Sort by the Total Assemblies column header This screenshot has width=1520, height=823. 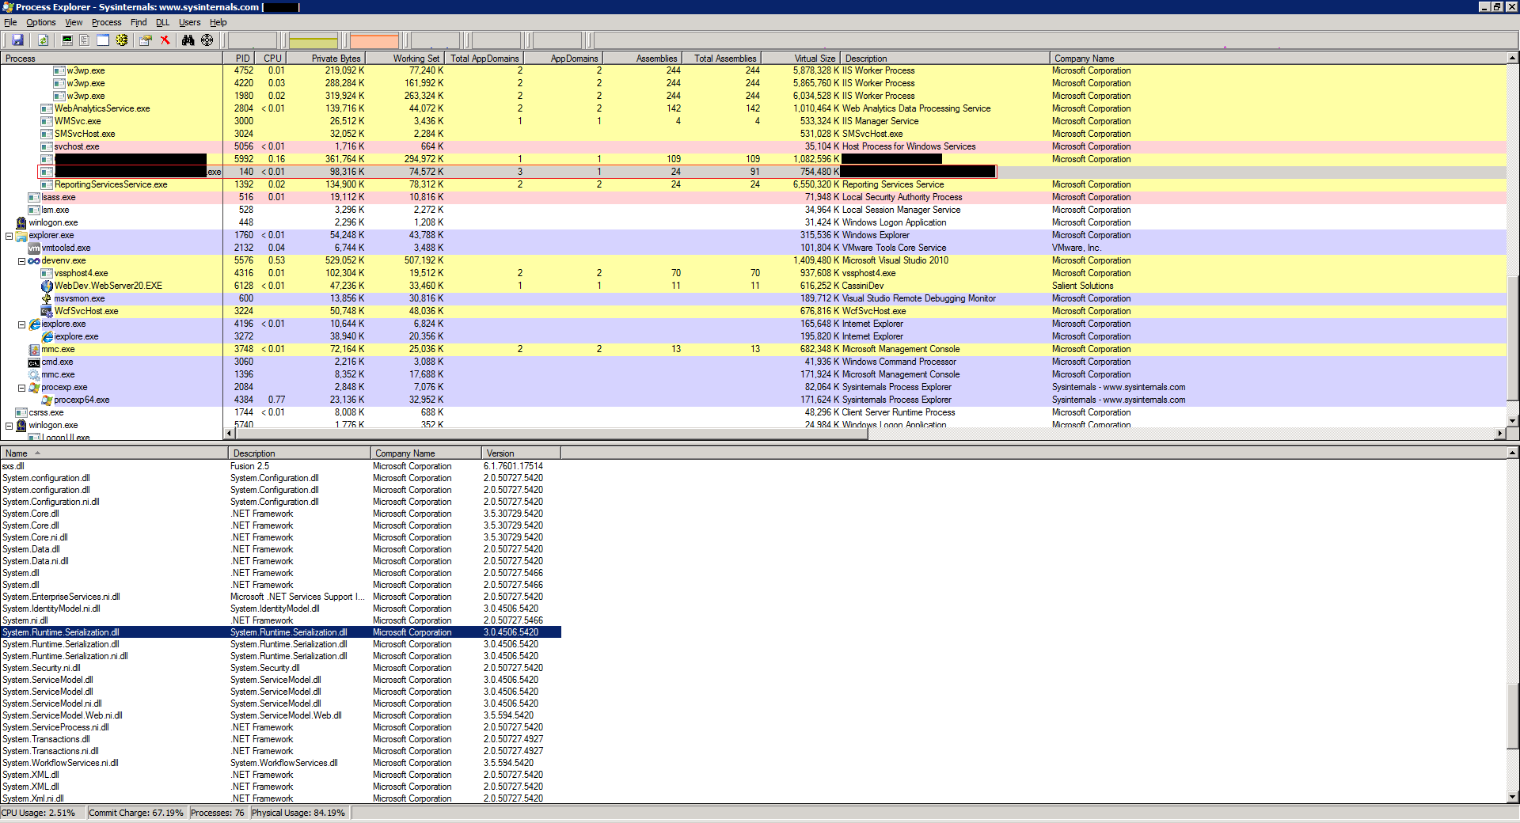point(722,58)
